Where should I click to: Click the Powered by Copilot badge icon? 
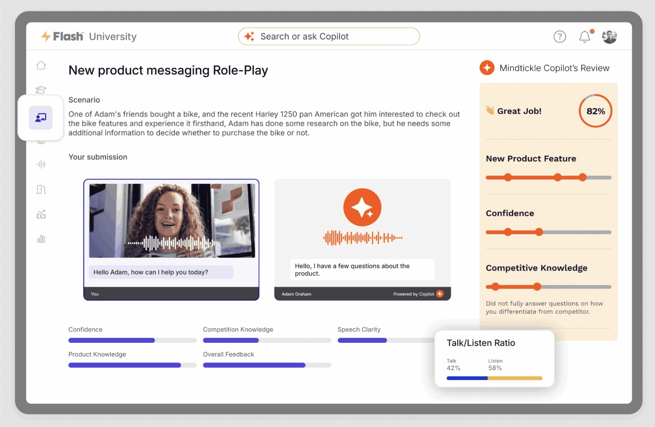click(440, 294)
